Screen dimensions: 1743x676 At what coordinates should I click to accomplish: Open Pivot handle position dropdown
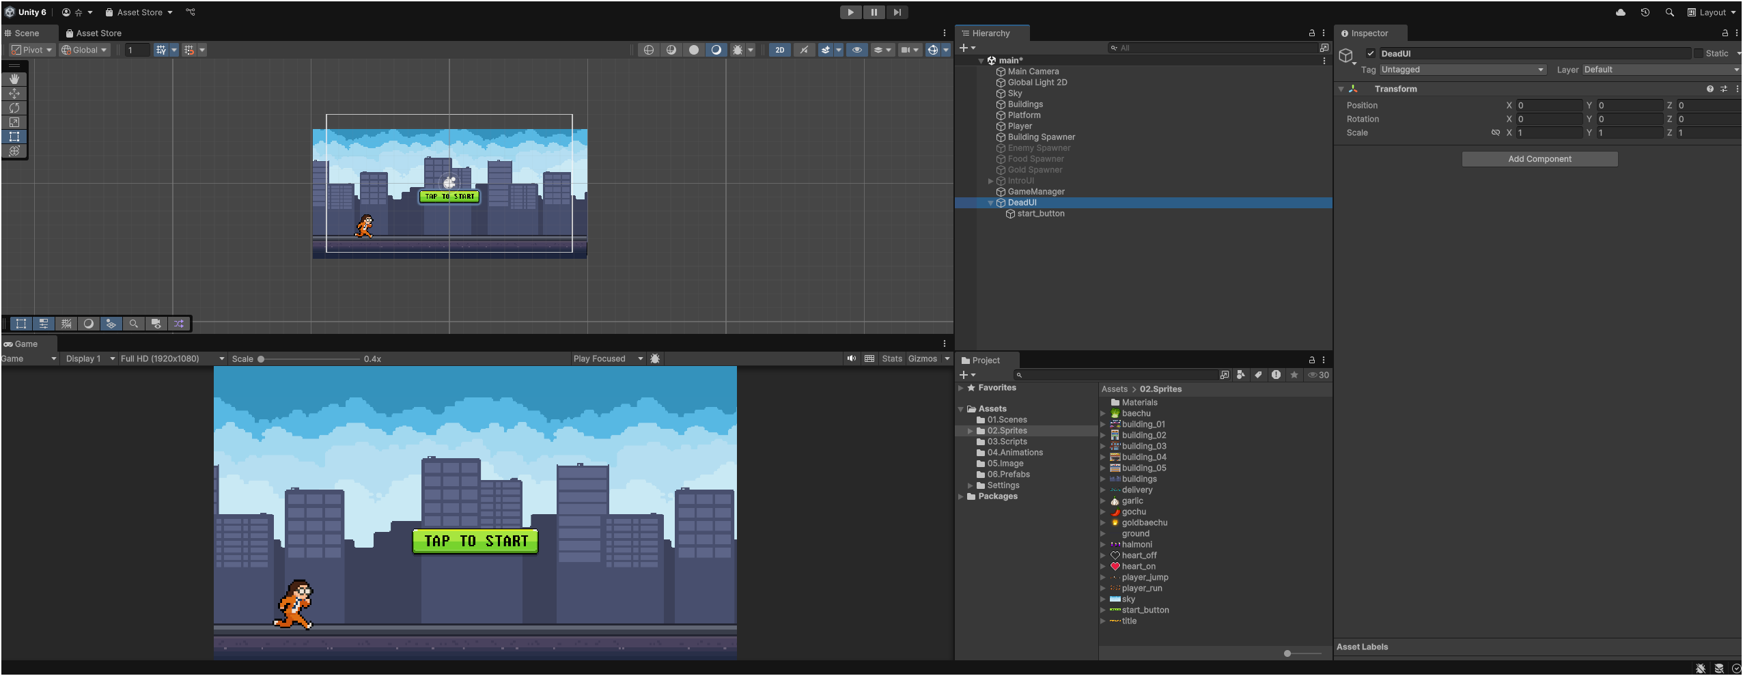(31, 50)
